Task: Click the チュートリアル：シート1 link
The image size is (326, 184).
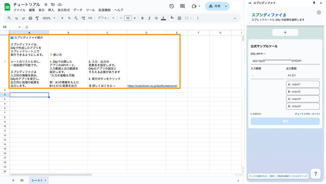Action: click(307, 114)
